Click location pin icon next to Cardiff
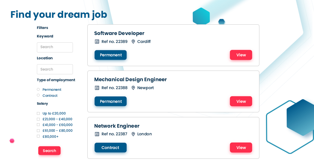The image size is (314, 164). [x=133, y=42]
